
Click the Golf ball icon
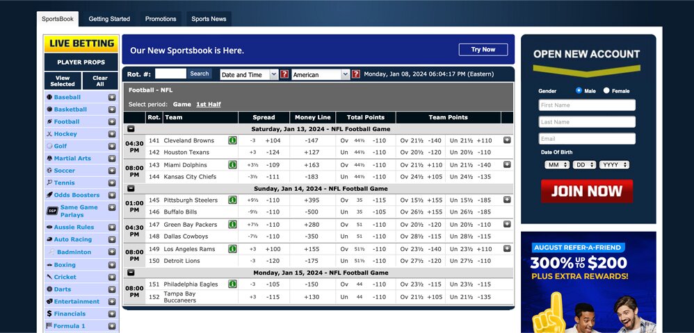tap(49, 146)
